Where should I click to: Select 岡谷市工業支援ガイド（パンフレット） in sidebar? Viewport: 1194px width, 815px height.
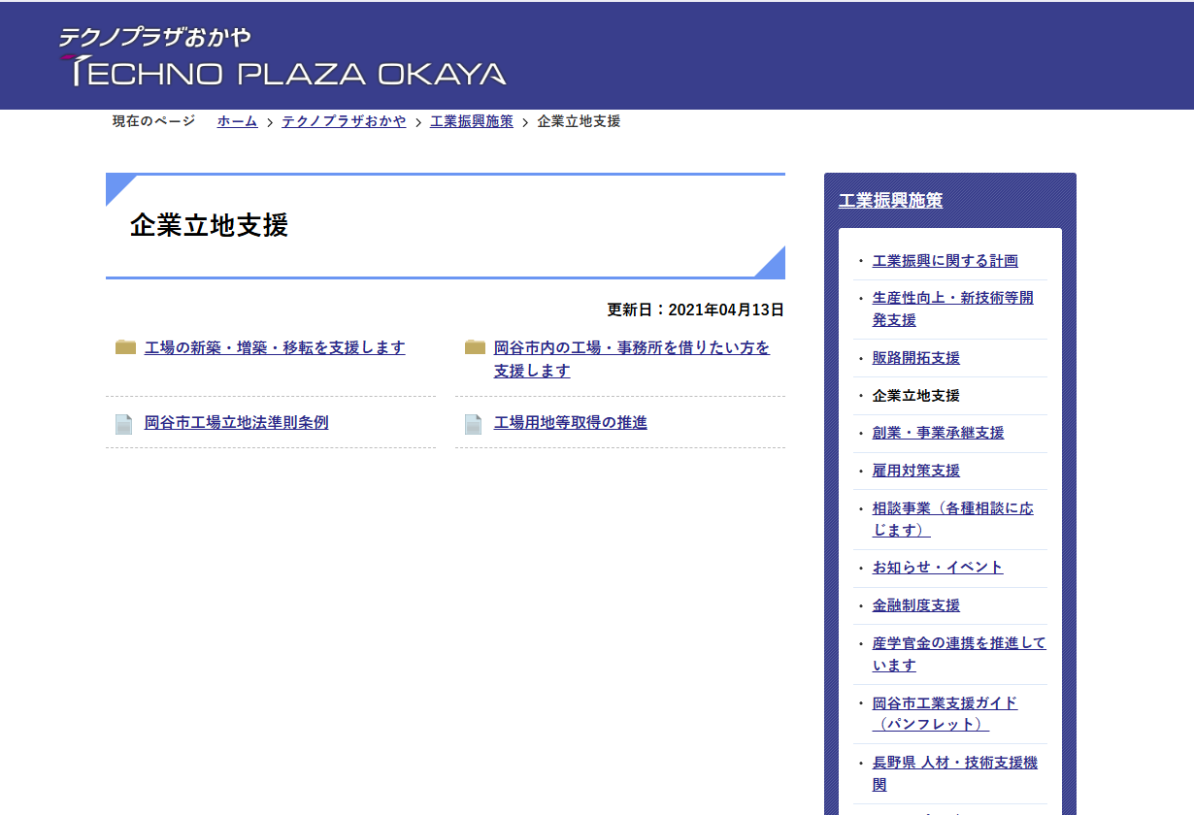(945, 714)
